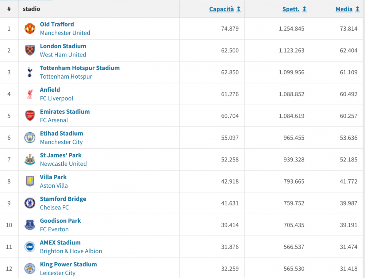Open the Stamford Bridge stadium link
This screenshot has width=365, height=278.
click(63, 199)
